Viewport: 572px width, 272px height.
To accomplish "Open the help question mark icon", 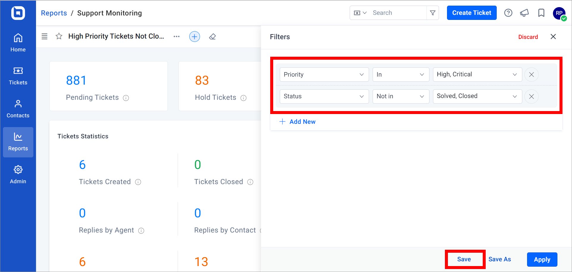I will 508,13.
